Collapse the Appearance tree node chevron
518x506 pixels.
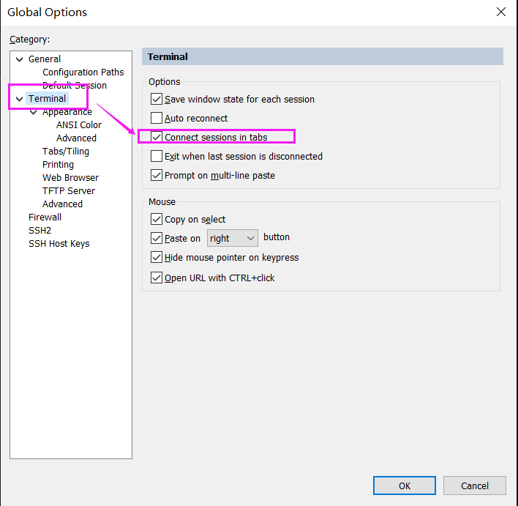point(34,112)
